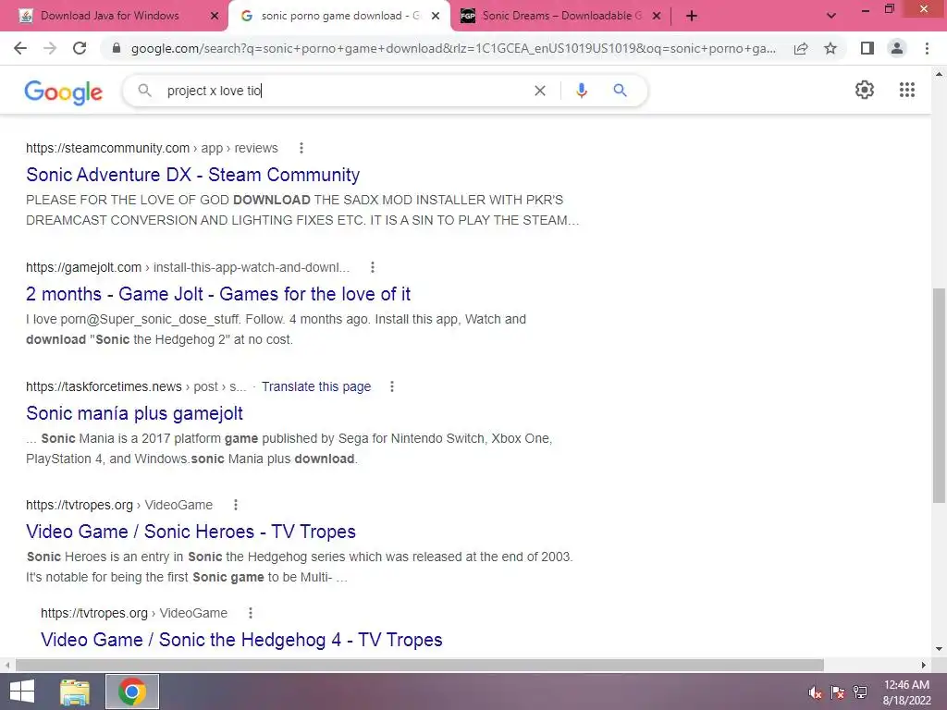The width and height of the screenshot is (947, 710).
Task: Start voice search with microphone
Action: coord(581,91)
